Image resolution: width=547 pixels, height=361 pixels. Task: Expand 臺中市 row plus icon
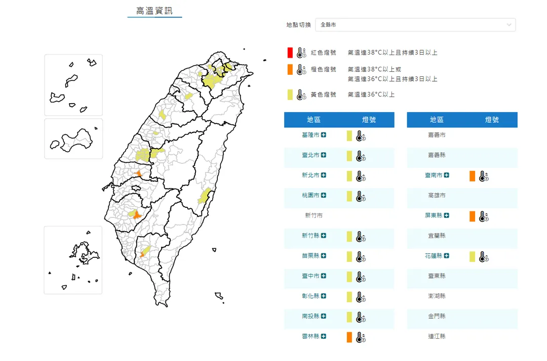tap(323, 276)
